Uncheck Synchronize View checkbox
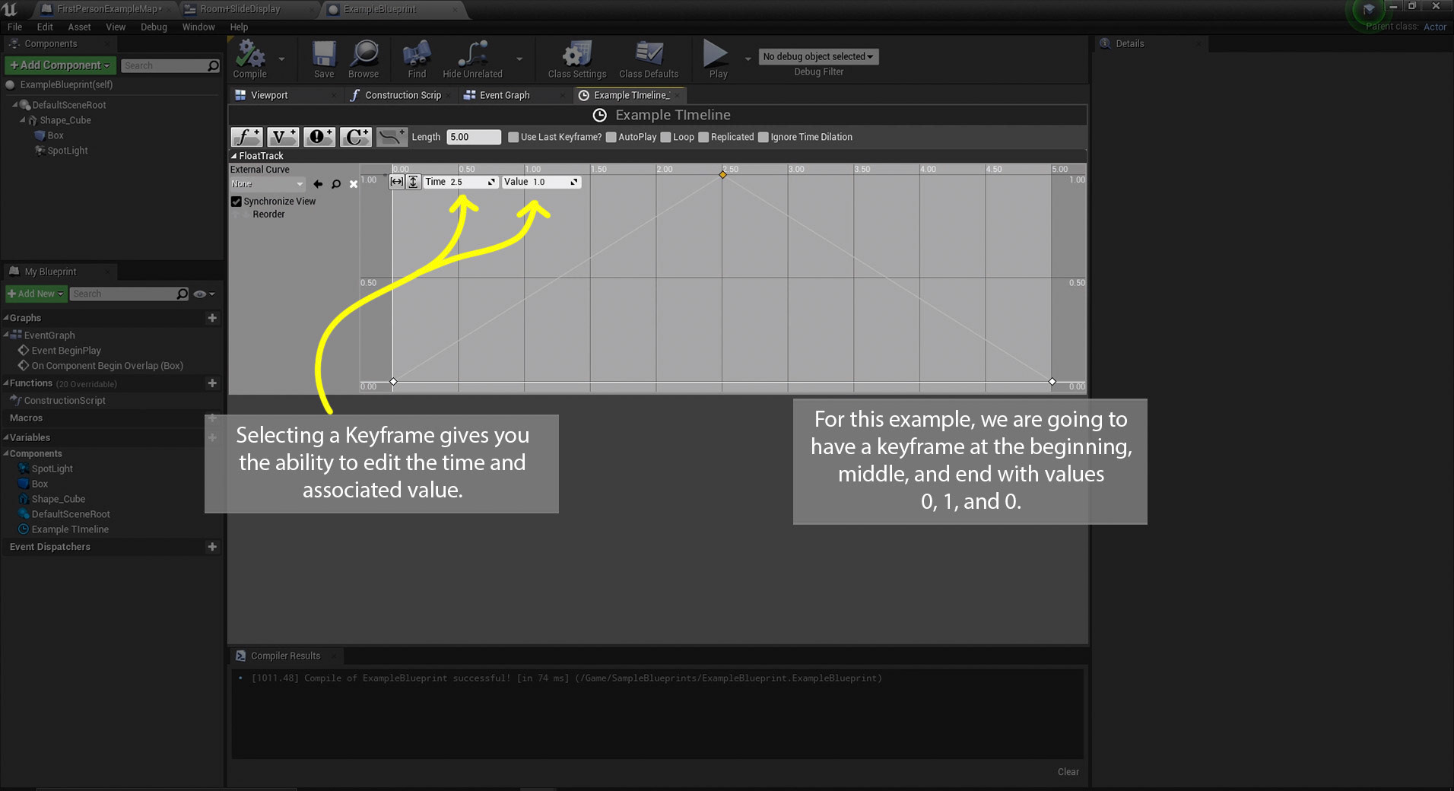The image size is (1454, 791). (x=237, y=202)
